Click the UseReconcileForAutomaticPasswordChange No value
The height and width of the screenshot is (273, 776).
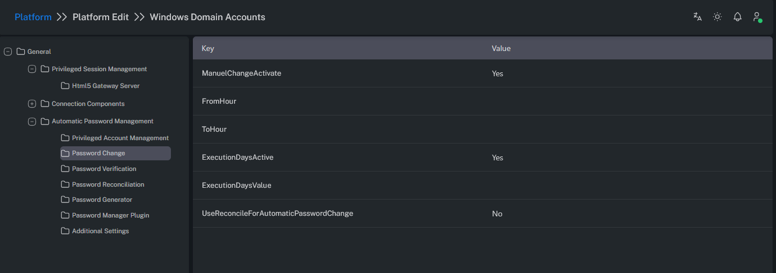[x=497, y=214]
